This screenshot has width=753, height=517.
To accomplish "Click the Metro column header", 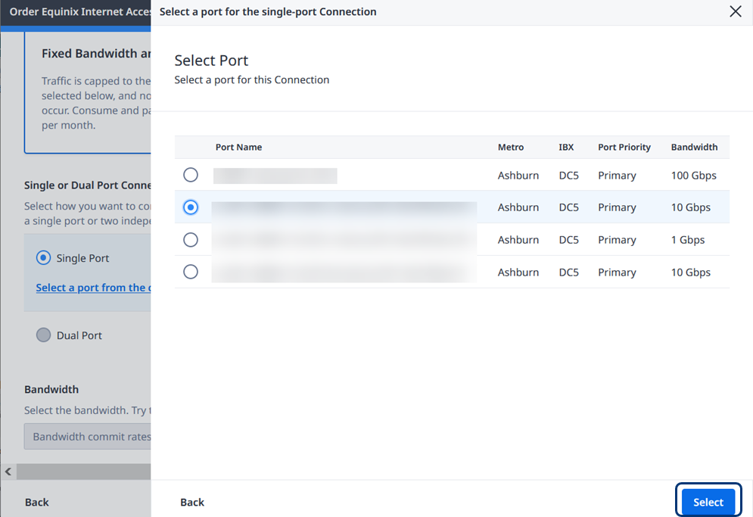I will tap(511, 147).
